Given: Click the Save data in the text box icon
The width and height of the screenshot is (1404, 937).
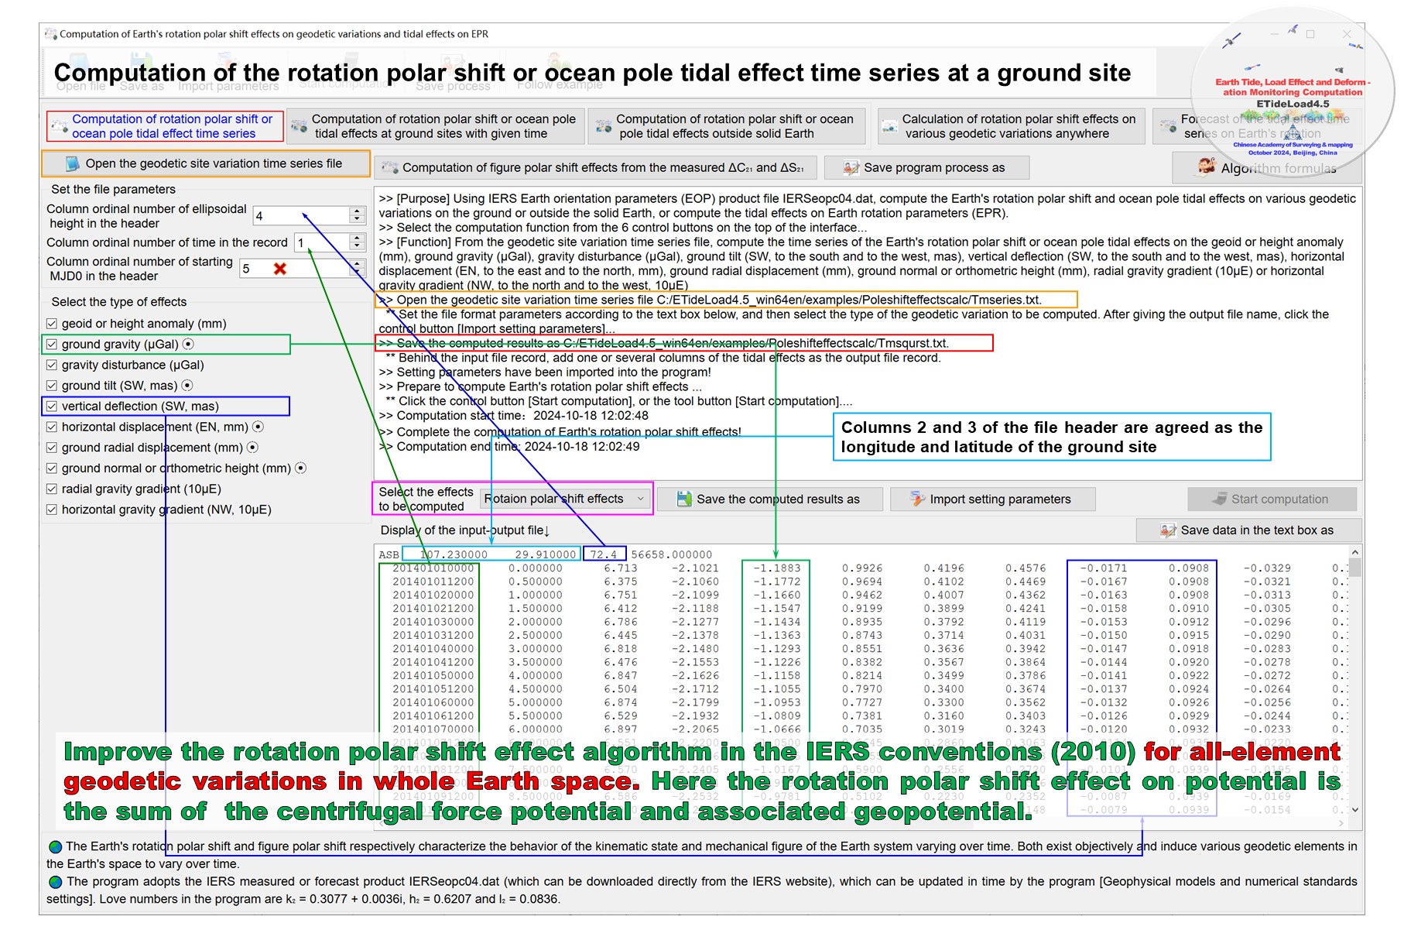Looking at the screenshot, I should click(x=1168, y=530).
